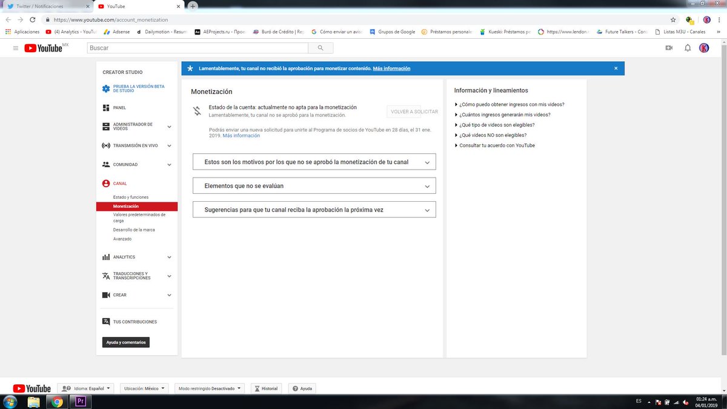Open Desarrollo de la marca
The image size is (727, 409).
tap(134, 230)
